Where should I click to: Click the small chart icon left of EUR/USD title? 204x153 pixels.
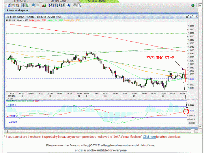(8, 17)
